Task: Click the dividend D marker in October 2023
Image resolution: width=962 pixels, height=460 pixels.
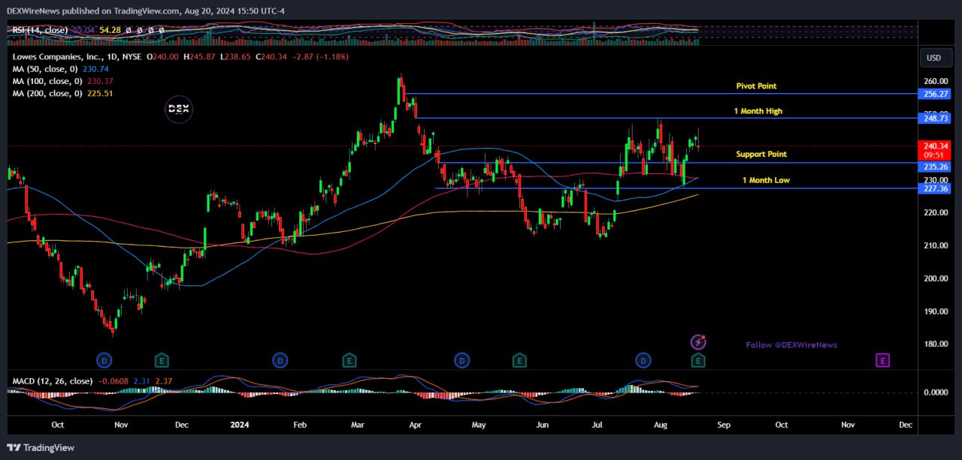Action: click(104, 361)
